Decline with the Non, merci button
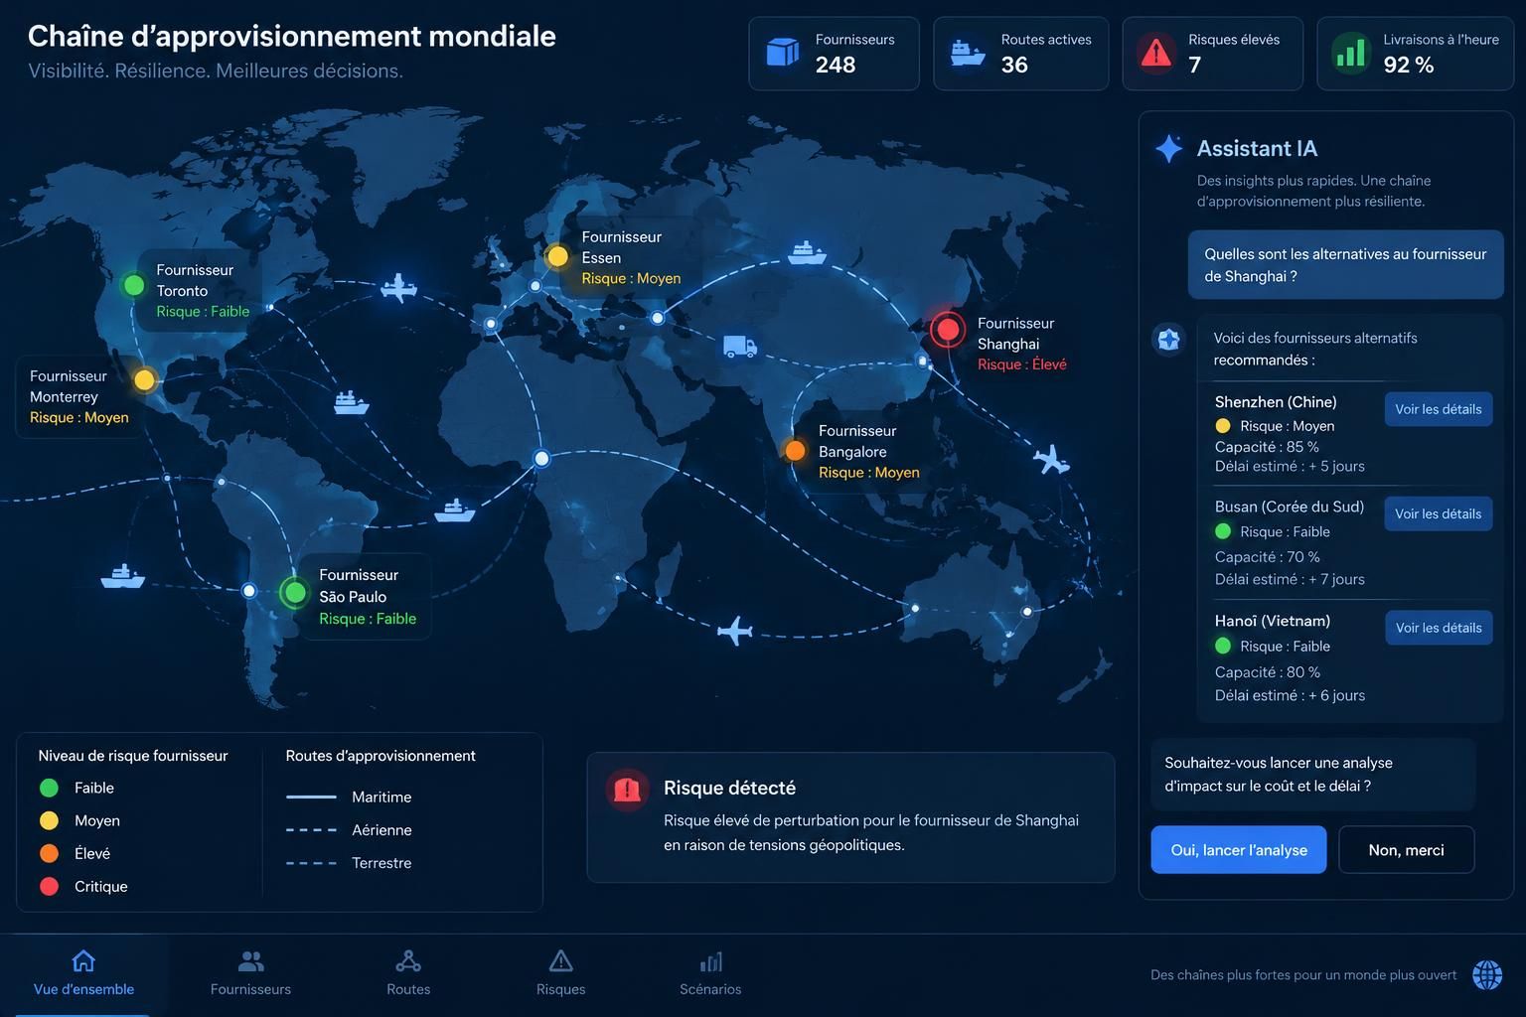The width and height of the screenshot is (1526, 1017). click(x=1406, y=850)
